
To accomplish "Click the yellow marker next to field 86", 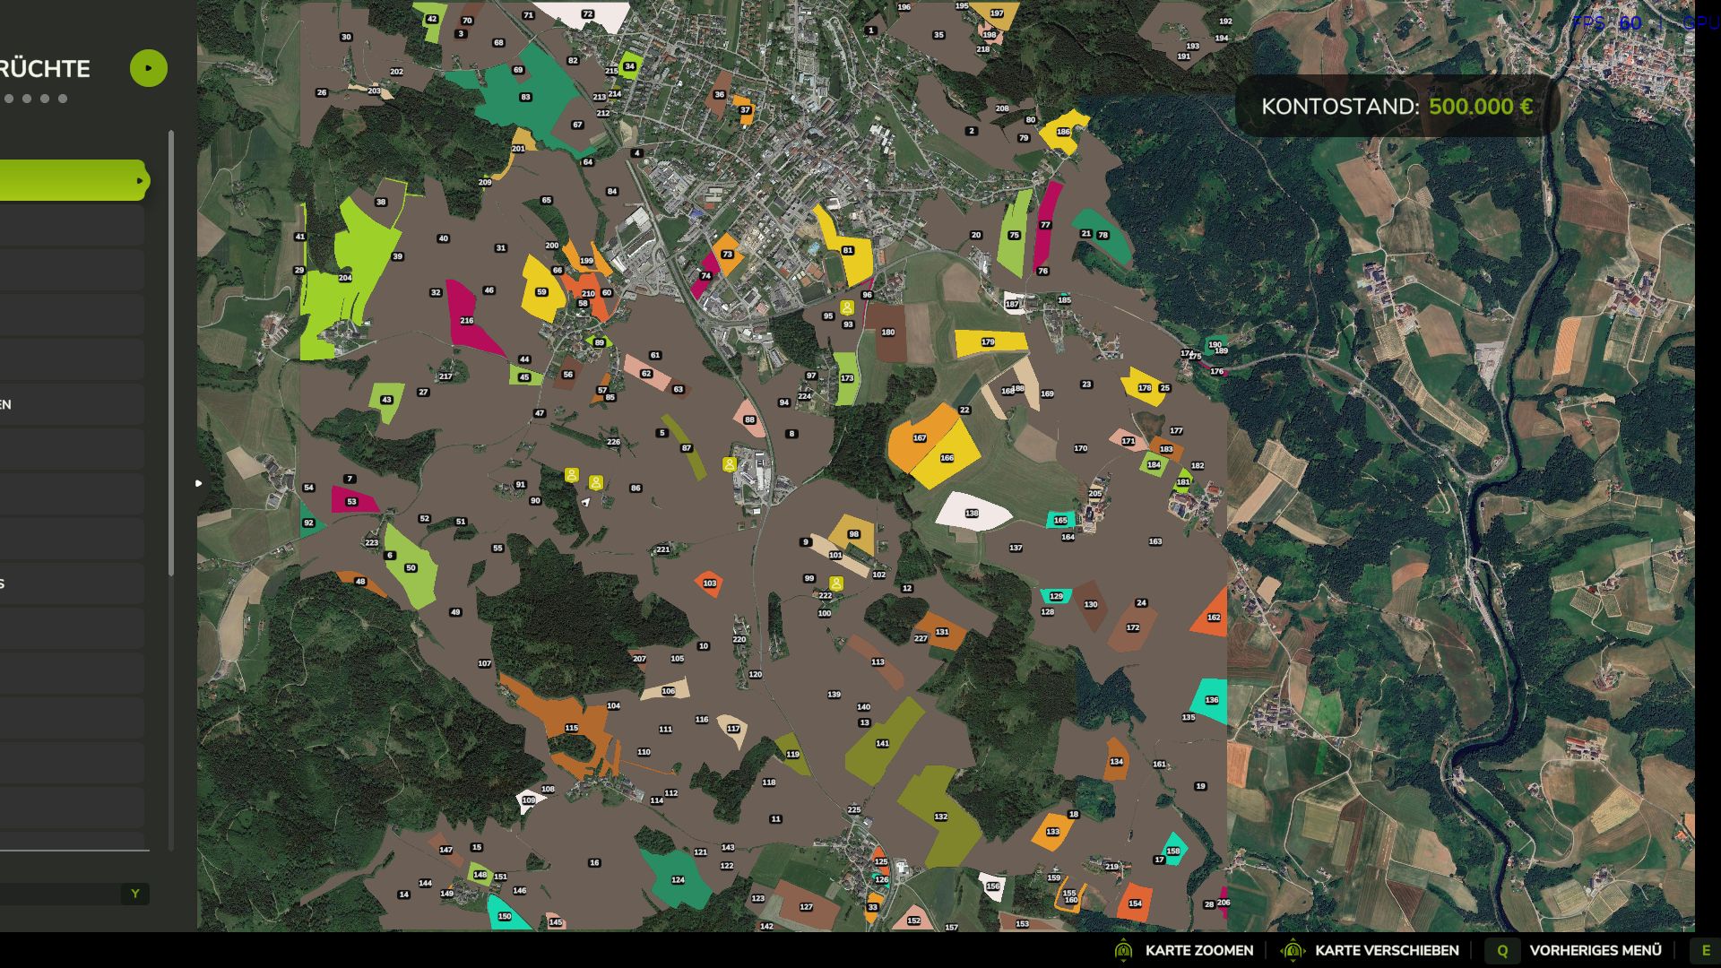I will pos(595,482).
